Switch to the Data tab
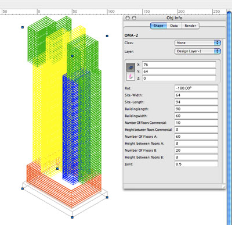Viewport: 232px width, 225px height. [x=174, y=26]
